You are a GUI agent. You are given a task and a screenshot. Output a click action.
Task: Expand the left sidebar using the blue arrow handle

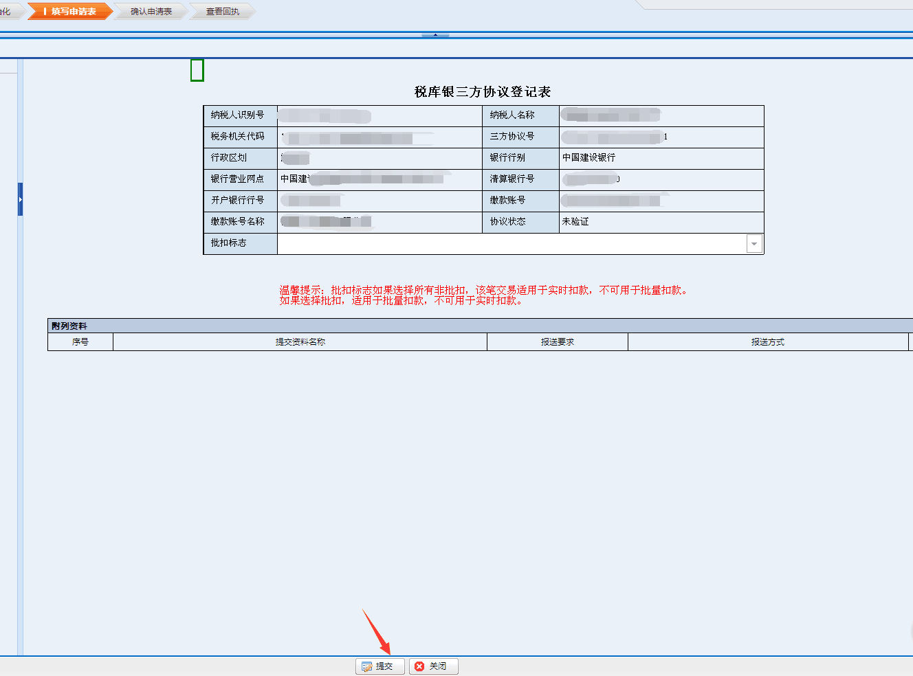tap(20, 199)
